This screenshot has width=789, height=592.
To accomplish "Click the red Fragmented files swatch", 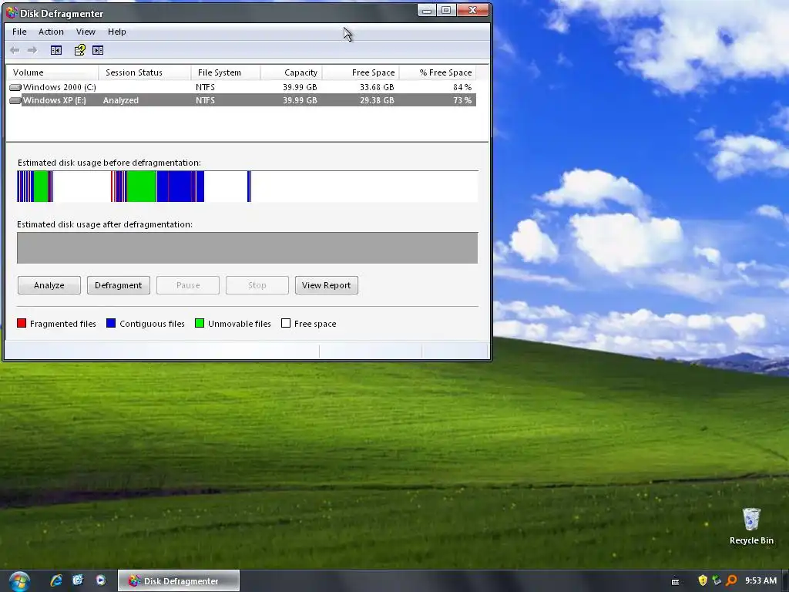I will [x=22, y=323].
